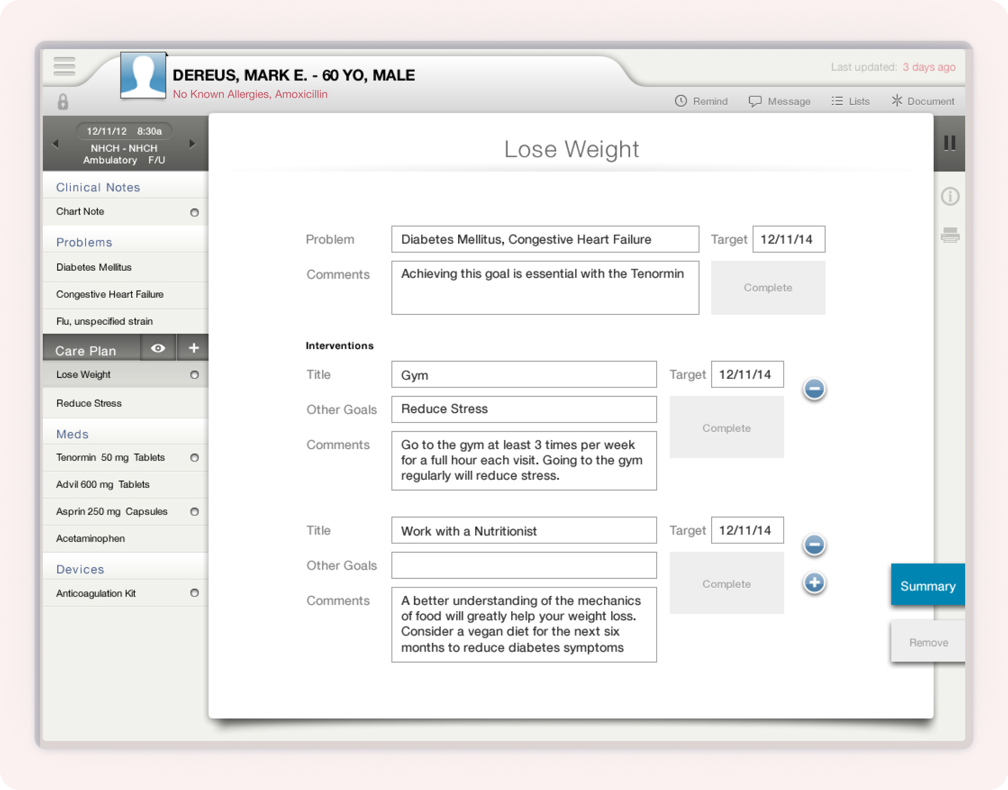Open the hamburger menu icon
The height and width of the screenshot is (790, 1008).
tap(64, 66)
